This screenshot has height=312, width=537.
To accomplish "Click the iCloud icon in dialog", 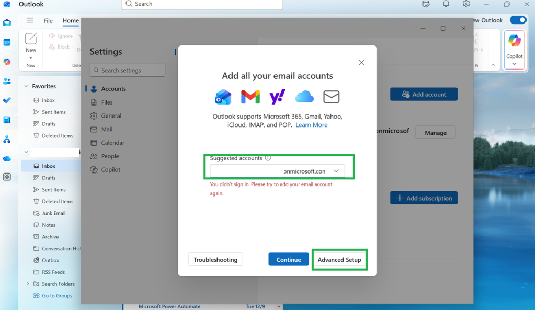I will [x=304, y=97].
